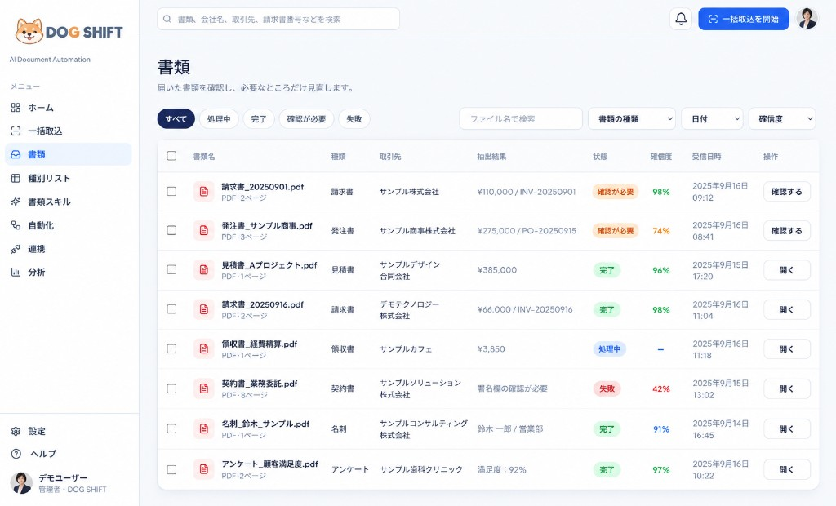Click the 受信日時 column header
Viewport: 836px width, 506px height.
706,157
